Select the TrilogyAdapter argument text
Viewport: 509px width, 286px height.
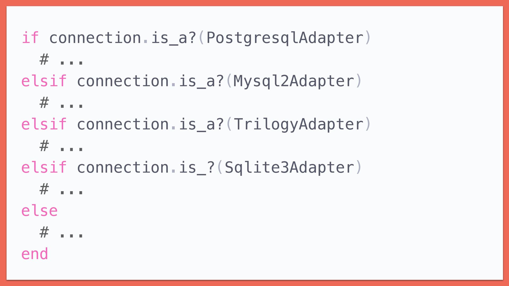[x=299, y=125]
